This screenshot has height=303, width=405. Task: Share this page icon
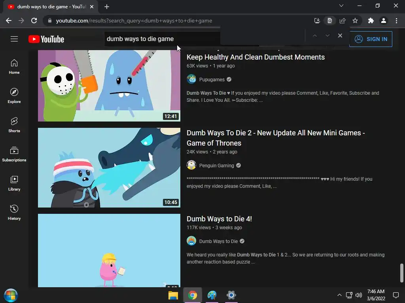343,21
